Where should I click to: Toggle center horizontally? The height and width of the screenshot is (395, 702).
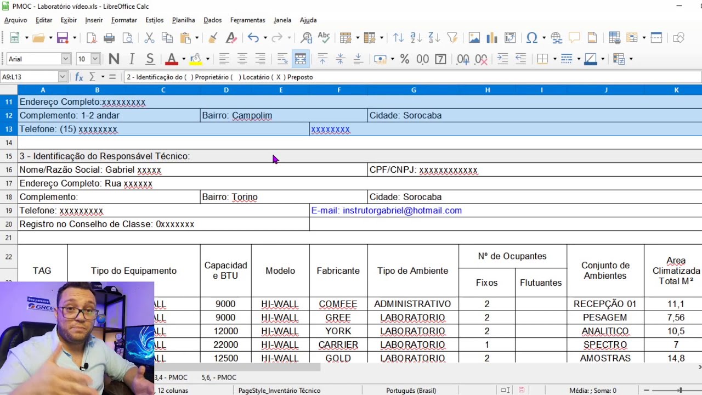tap(242, 59)
